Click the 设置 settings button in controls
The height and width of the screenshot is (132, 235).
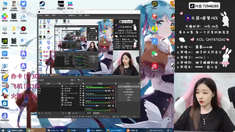point(129,97)
